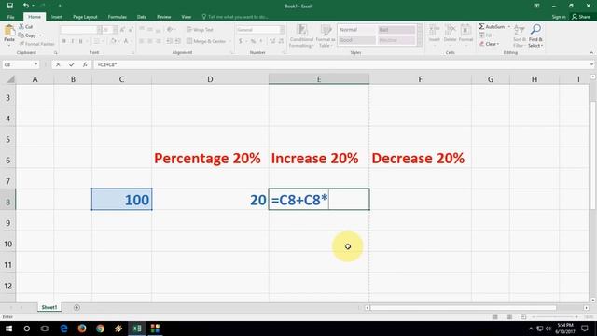This screenshot has height=336, width=597.
Task: Open the File tab
Action: tap(10, 17)
